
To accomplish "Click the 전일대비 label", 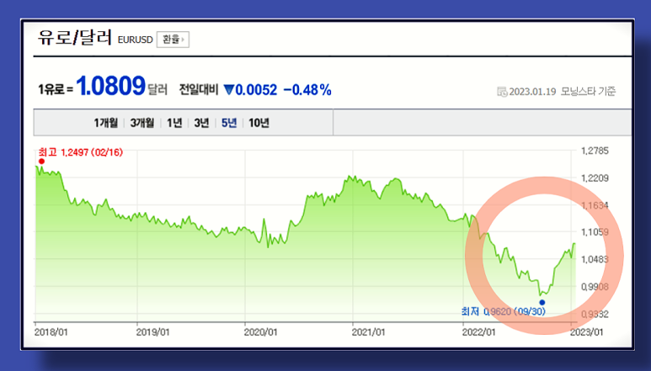I will (199, 89).
